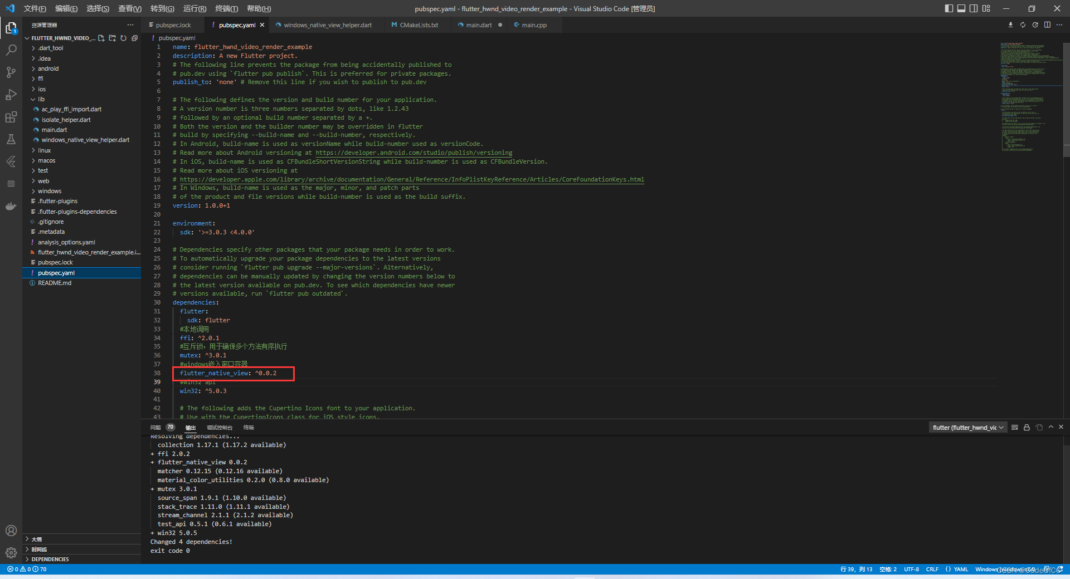Screen dimensions: 1070x579
Task: Click the CRLF line ending indicator
Action: tap(932, 569)
